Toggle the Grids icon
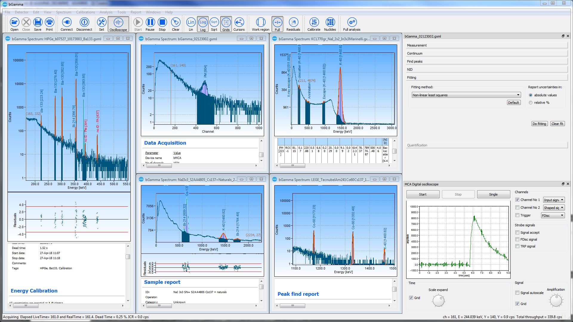Image resolution: width=573 pixels, height=322 pixels. pyautogui.click(x=226, y=24)
